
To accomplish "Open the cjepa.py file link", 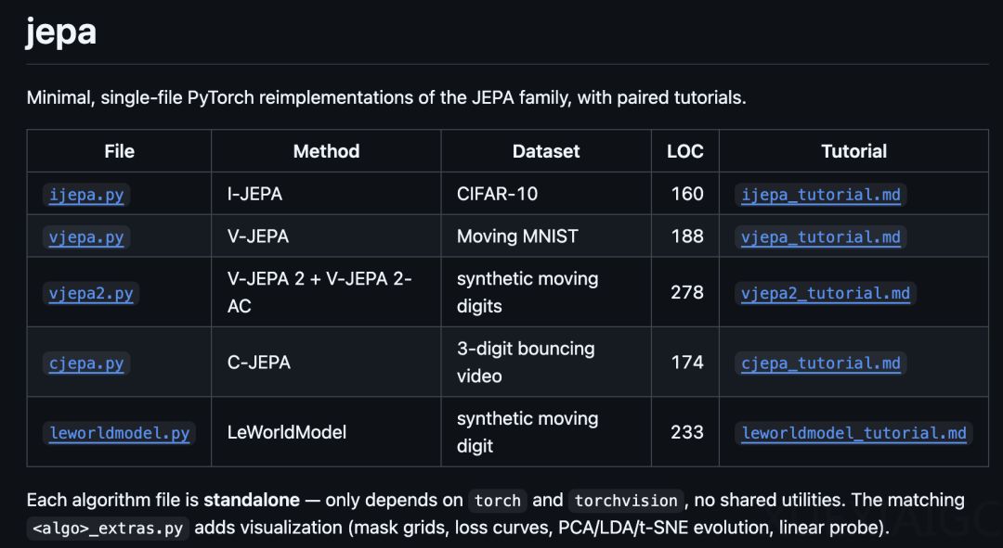I will 86,363.
